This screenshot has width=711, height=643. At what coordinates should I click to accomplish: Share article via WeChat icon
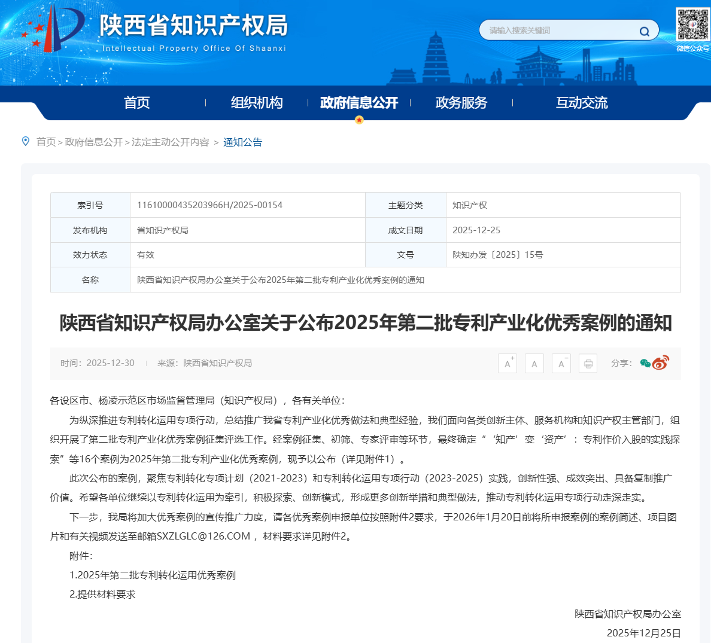[x=645, y=363]
